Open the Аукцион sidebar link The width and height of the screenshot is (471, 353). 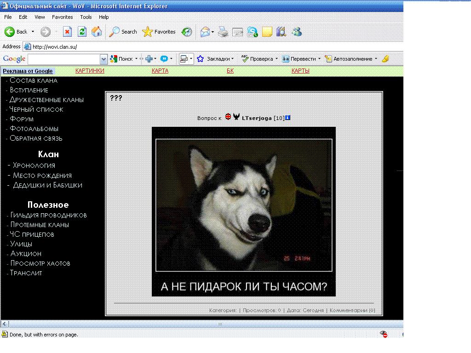point(26,254)
